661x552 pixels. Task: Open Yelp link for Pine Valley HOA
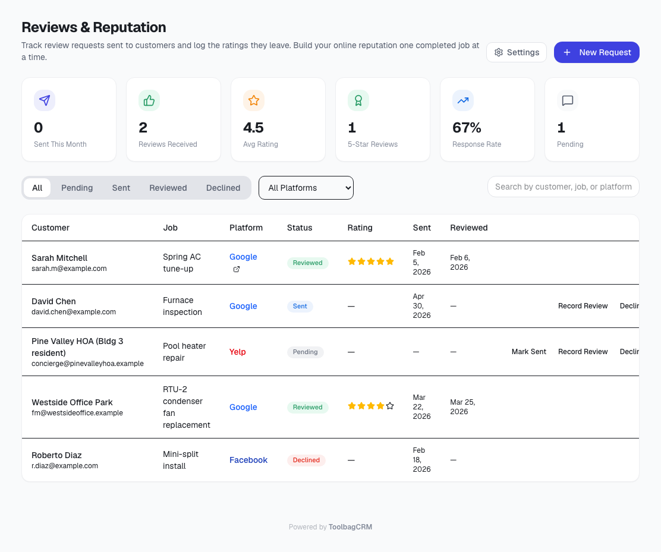click(237, 352)
